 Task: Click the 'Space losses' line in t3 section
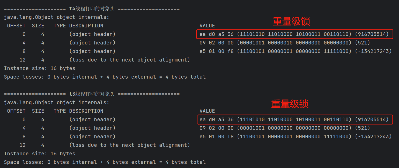point(105,162)
